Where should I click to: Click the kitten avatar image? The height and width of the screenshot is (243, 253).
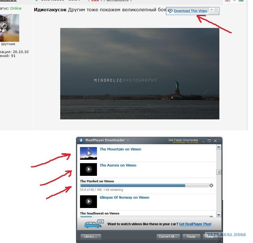pos(10,28)
